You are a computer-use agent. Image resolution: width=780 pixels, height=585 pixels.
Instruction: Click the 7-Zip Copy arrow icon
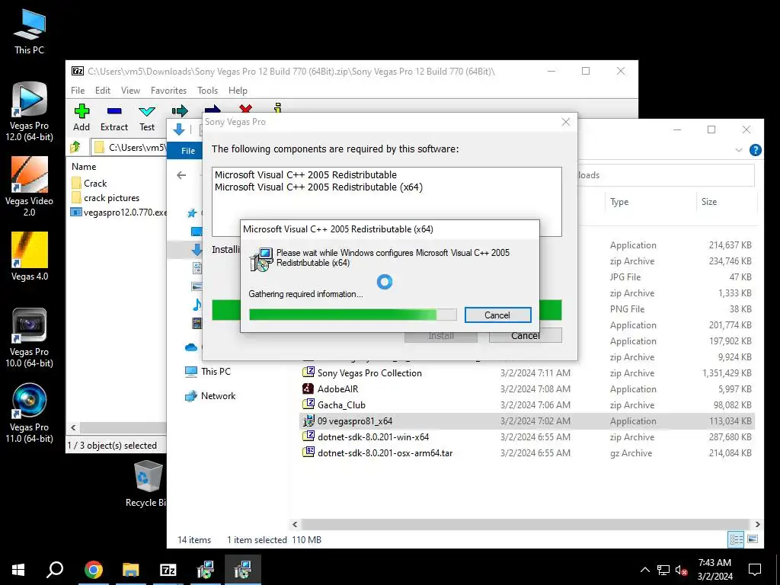180,110
